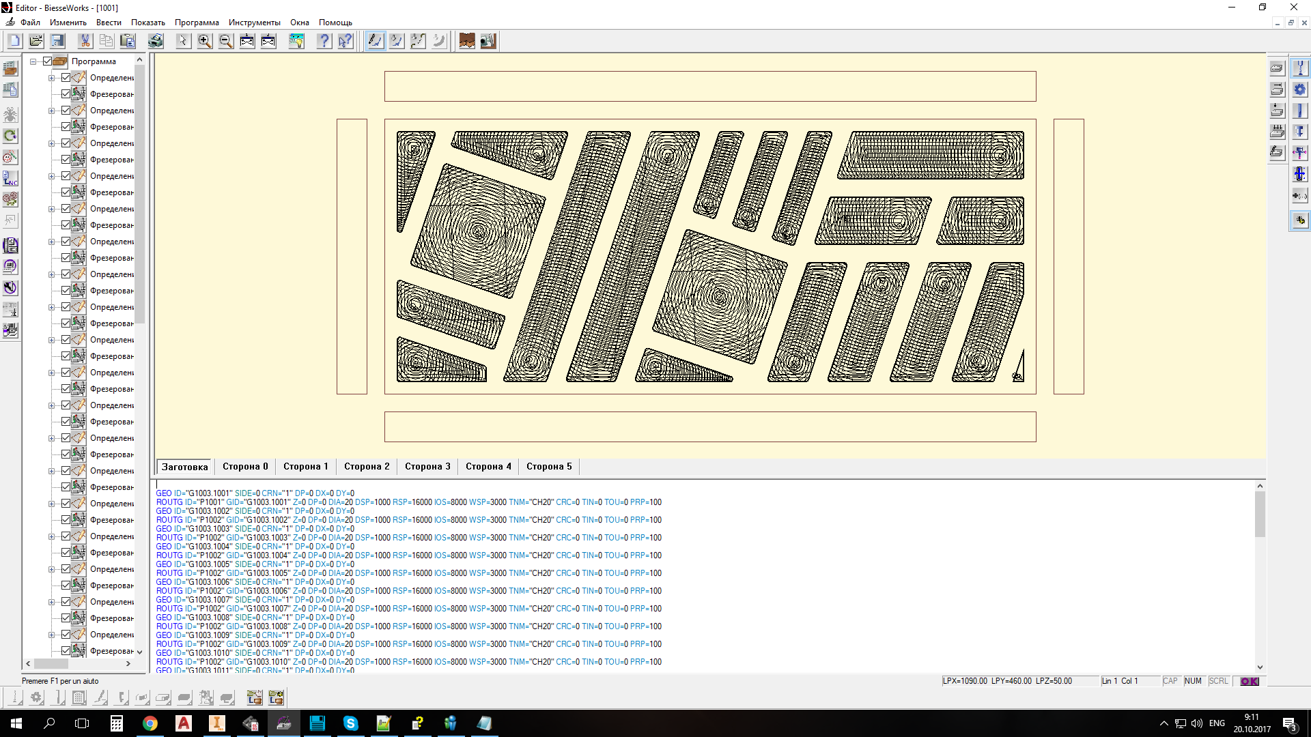Click the Help question mark icon
The width and height of the screenshot is (1311, 737).
(324, 41)
